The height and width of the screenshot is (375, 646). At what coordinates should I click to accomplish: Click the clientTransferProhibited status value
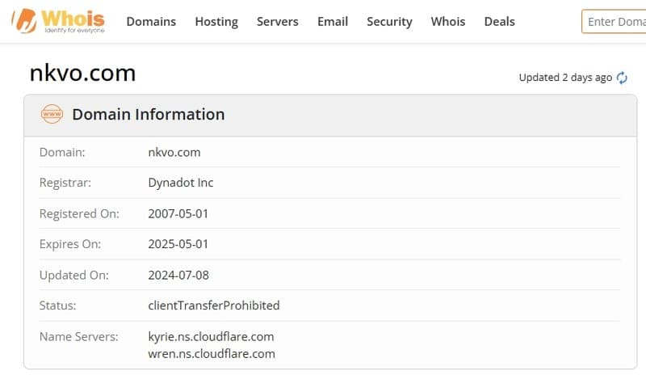point(214,305)
